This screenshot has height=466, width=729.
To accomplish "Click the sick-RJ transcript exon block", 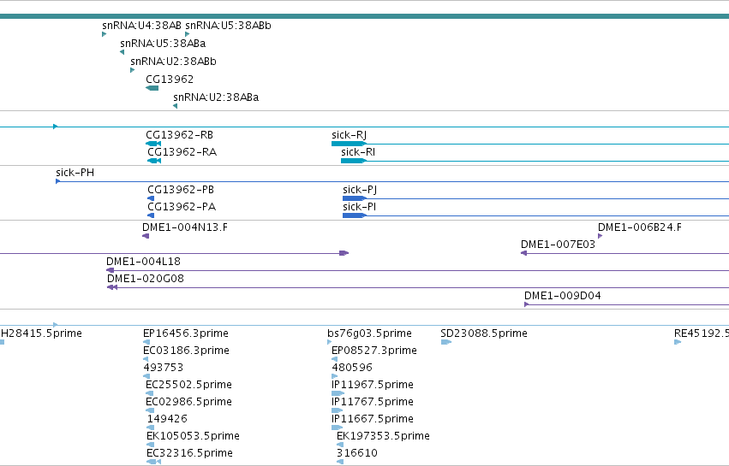I will [350, 144].
